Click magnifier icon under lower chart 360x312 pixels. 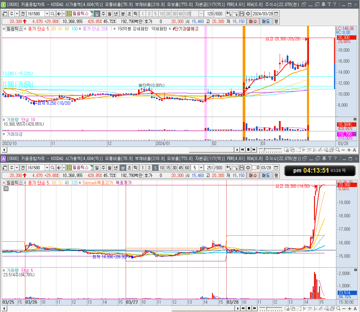[x=338, y=308]
